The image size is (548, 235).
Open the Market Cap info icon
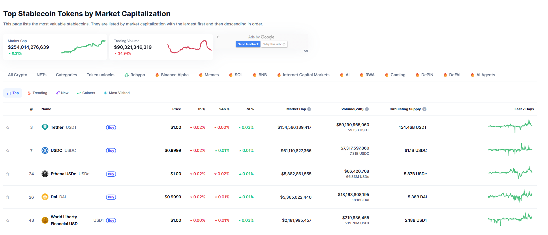(x=309, y=109)
